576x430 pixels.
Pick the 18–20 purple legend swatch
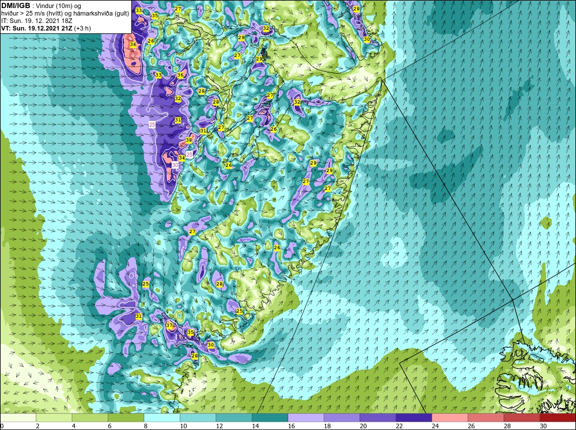point(342,417)
